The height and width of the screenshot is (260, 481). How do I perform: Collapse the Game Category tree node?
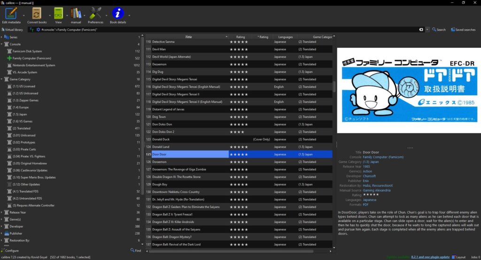point(1,79)
